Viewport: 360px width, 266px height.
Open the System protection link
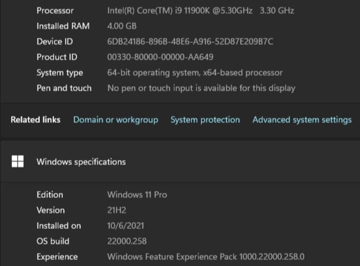click(205, 120)
